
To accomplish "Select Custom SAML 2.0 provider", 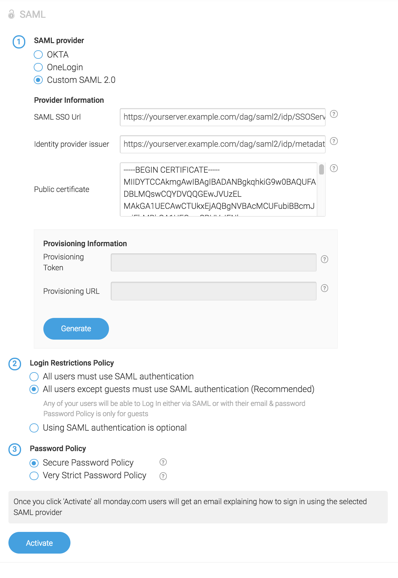I will [38, 80].
